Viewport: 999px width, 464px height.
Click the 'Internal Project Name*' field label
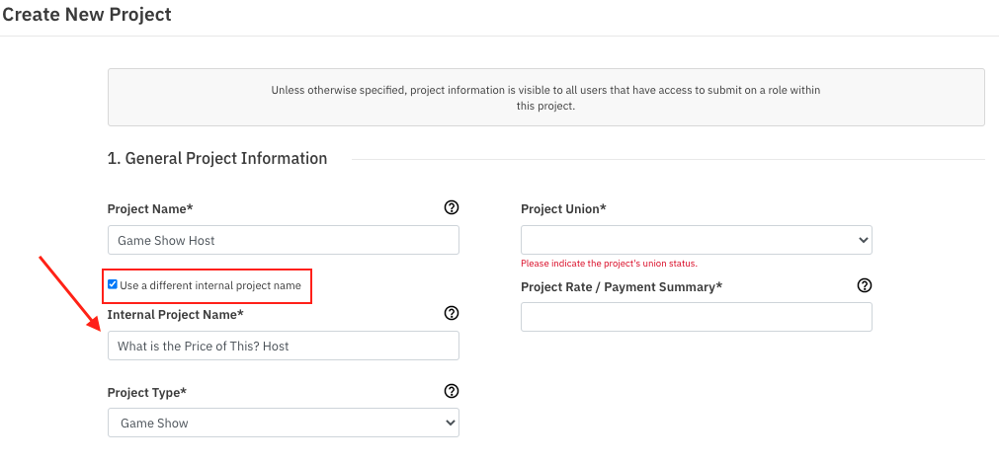[x=175, y=315]
